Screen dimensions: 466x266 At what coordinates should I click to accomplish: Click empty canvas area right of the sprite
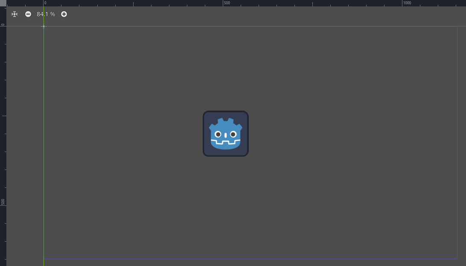341,133
